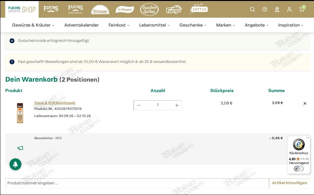Open the Kattus brand logo

[x=199, y=9]
